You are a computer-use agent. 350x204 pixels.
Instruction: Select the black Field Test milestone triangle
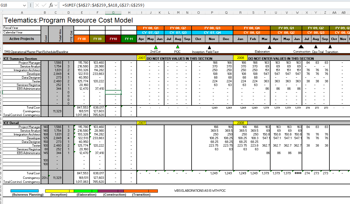coord(209,47)
